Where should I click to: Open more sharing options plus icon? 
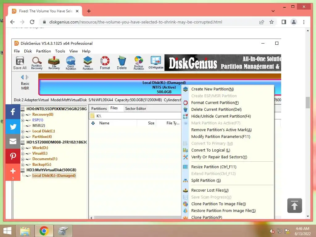pyautogui.click(x=13, y=172)
